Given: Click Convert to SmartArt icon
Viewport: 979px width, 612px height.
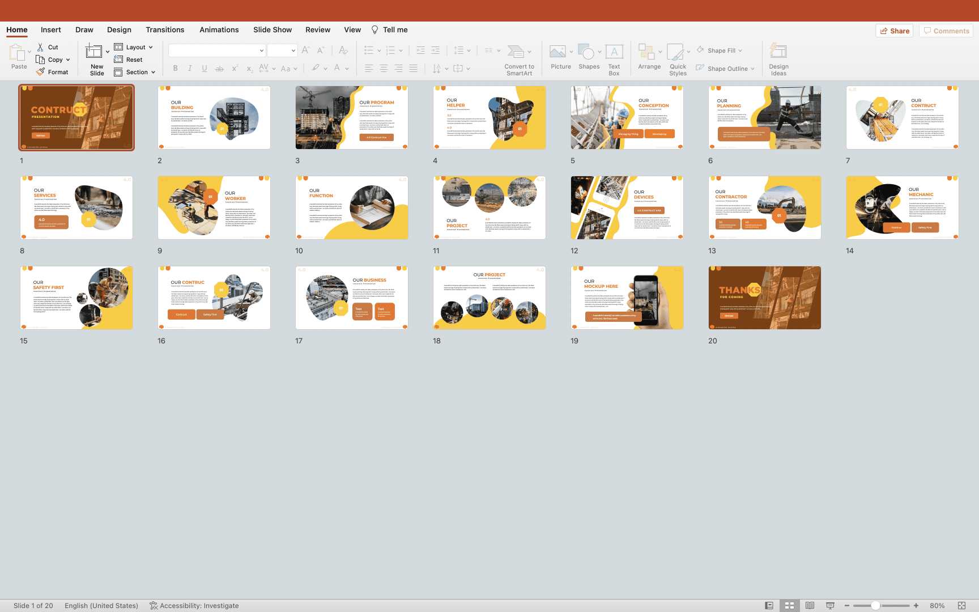Looking at the screenshot, I should pos(516,53).
